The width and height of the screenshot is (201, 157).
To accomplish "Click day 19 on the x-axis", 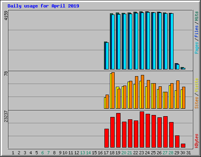I will (118, 153).
